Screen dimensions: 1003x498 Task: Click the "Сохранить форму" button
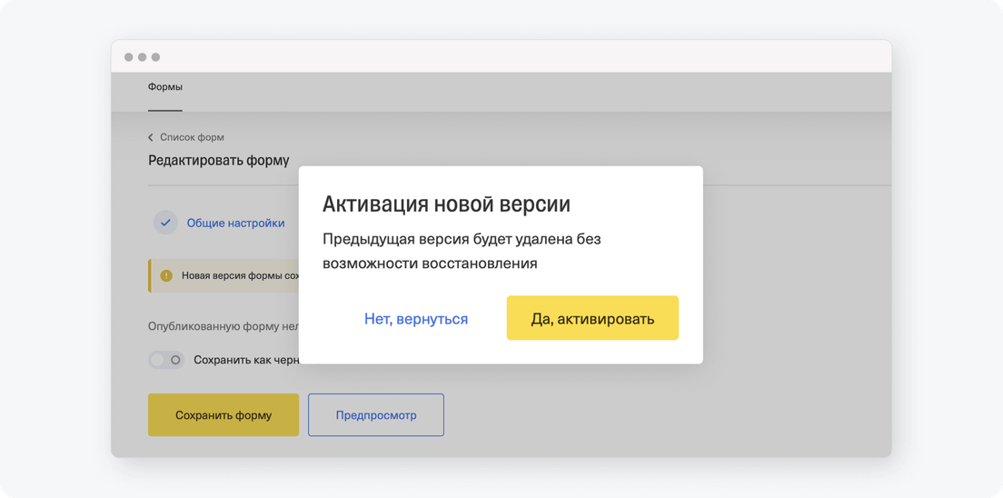click(223, 414)
